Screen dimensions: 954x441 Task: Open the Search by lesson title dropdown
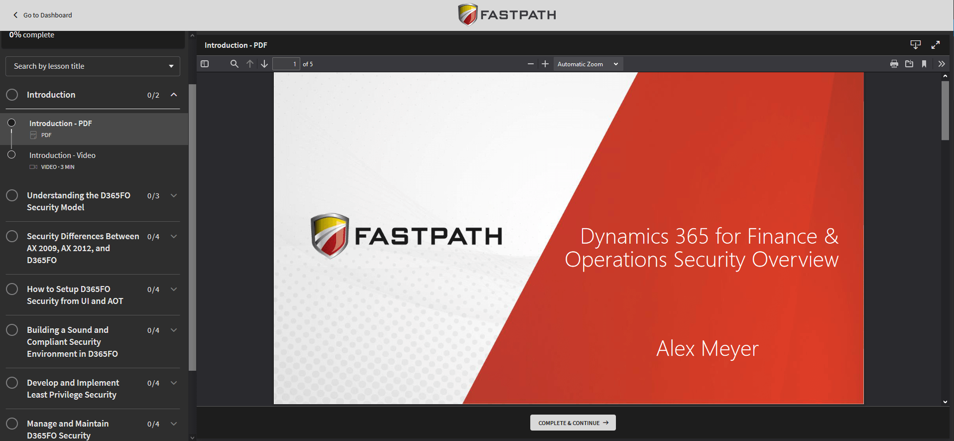tap(93, 66)
